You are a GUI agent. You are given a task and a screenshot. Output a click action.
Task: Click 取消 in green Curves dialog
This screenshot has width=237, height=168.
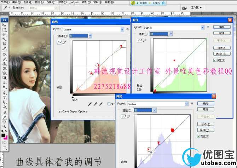[222, 33]
